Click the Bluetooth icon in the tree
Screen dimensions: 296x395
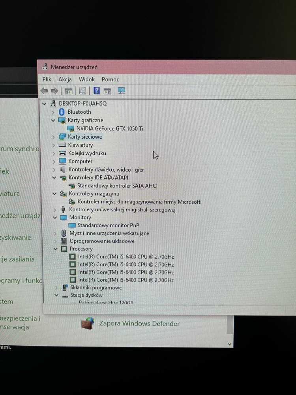tap(62, 112)
